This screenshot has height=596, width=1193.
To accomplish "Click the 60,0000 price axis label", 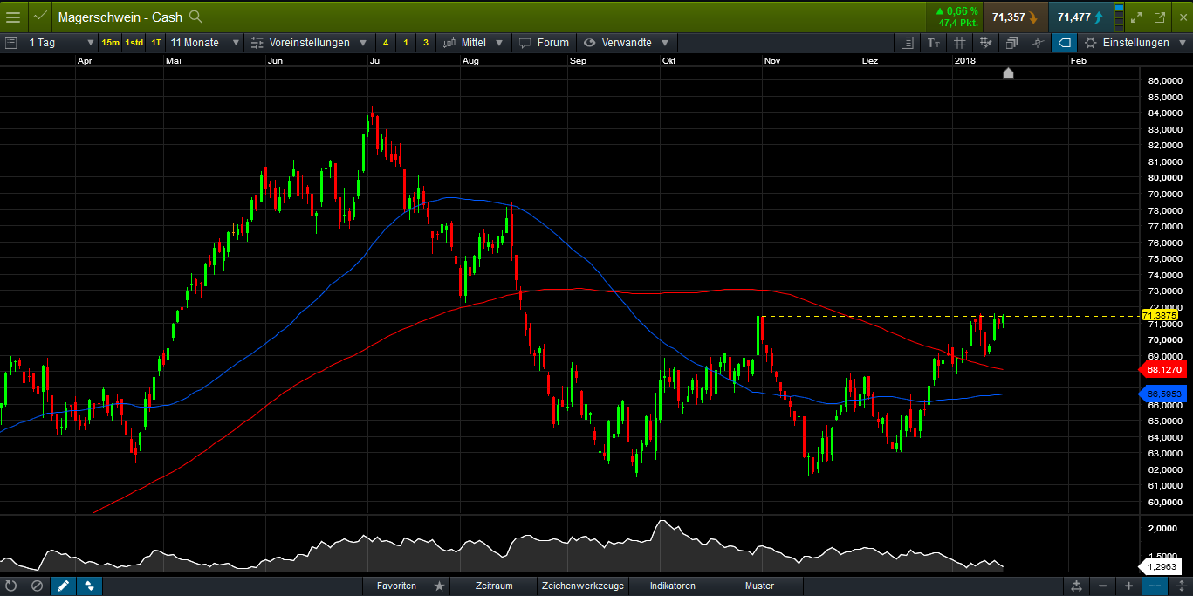I will coord(1165,502).
